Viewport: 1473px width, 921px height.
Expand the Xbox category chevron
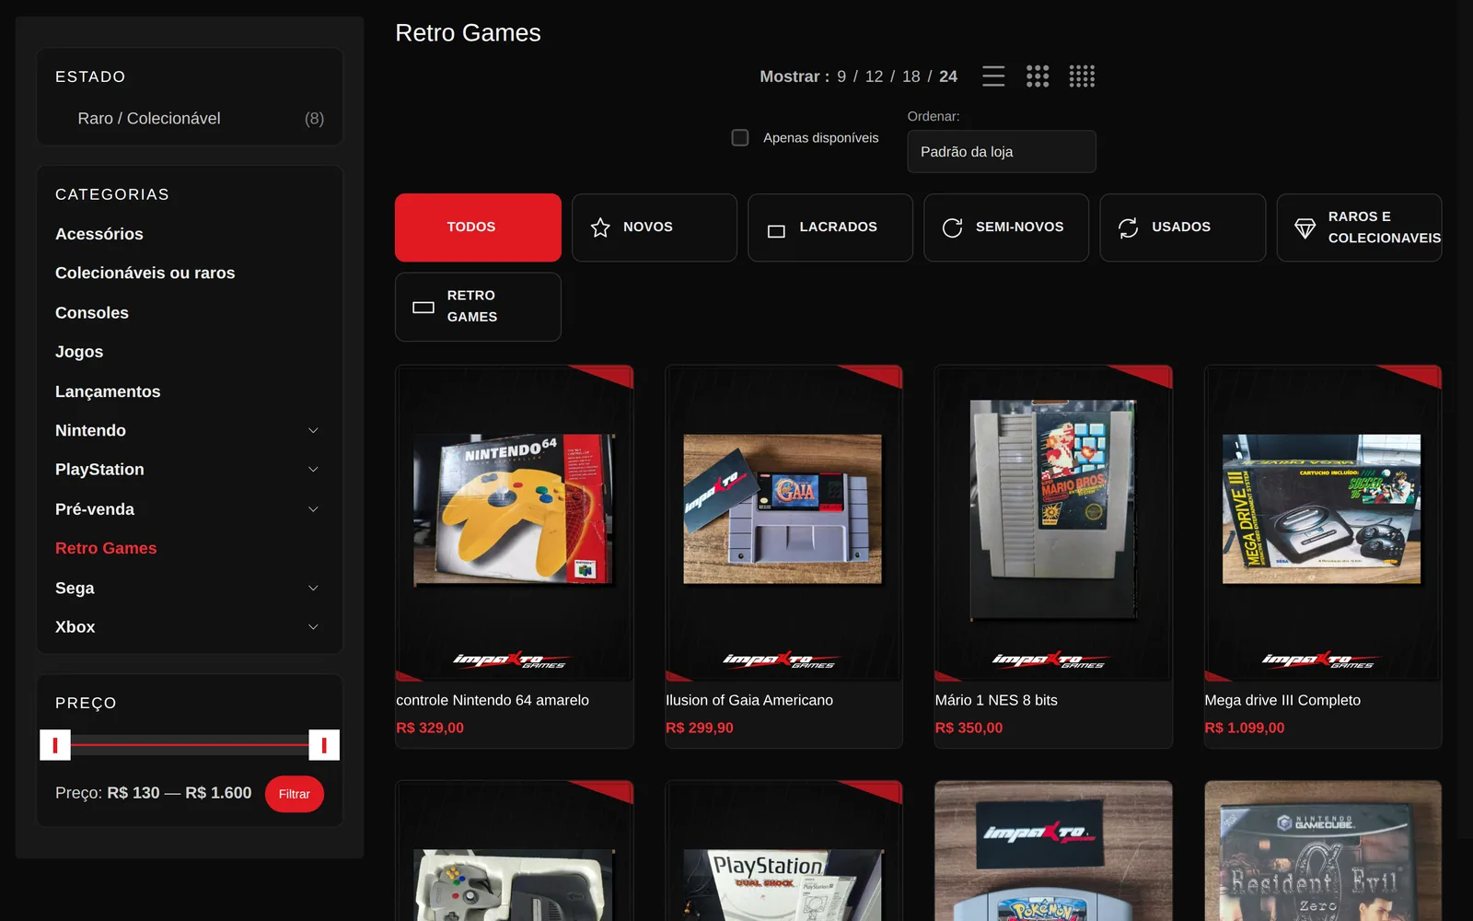click(313, 627)
